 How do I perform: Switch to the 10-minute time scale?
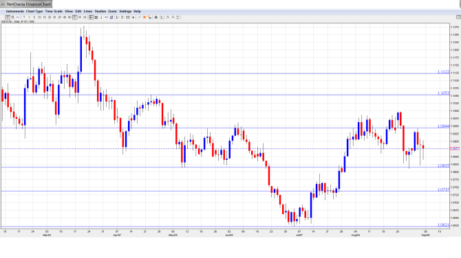(x=39, y=17)
